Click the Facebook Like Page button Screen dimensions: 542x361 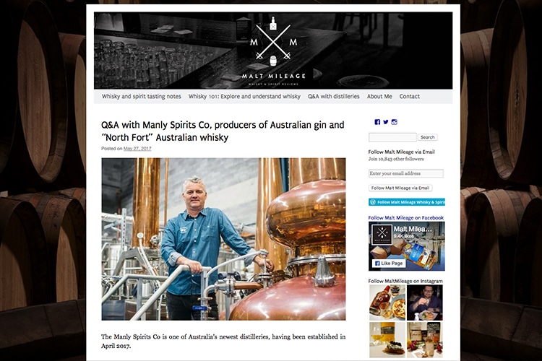tap(389, 264)
